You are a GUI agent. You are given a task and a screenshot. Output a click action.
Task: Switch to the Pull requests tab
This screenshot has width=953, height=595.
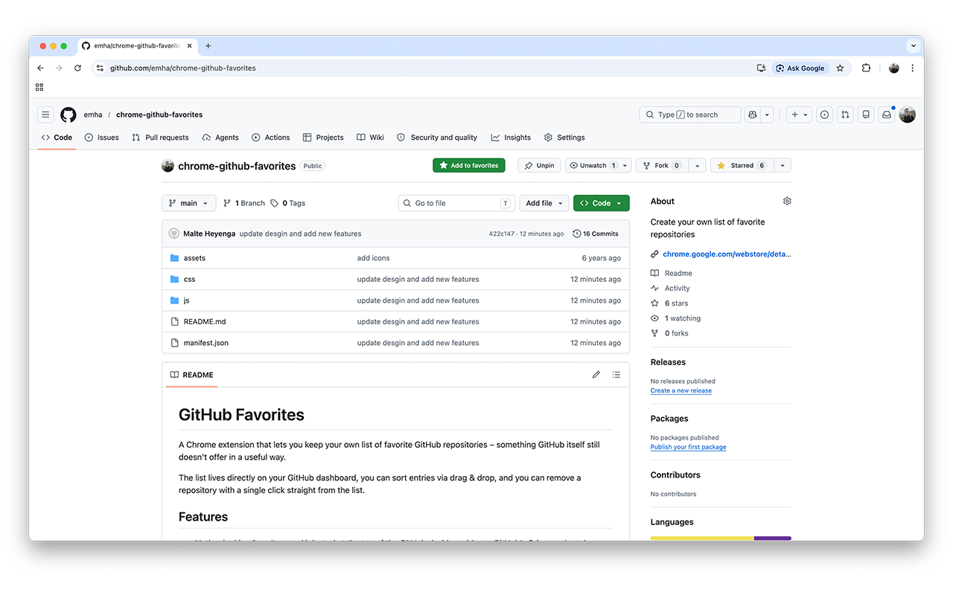click(x=160, y=138)
